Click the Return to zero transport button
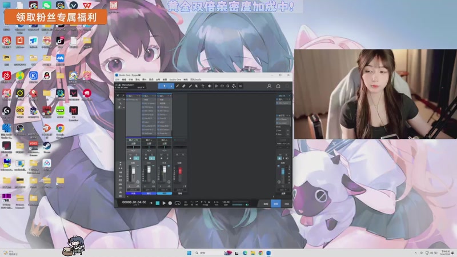 (x=151, y=203)
